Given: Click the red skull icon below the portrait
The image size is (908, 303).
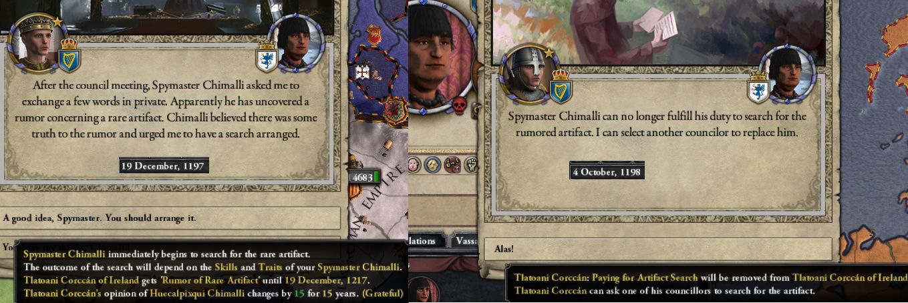Looking at the screenshot, I should tap(459, 105).
